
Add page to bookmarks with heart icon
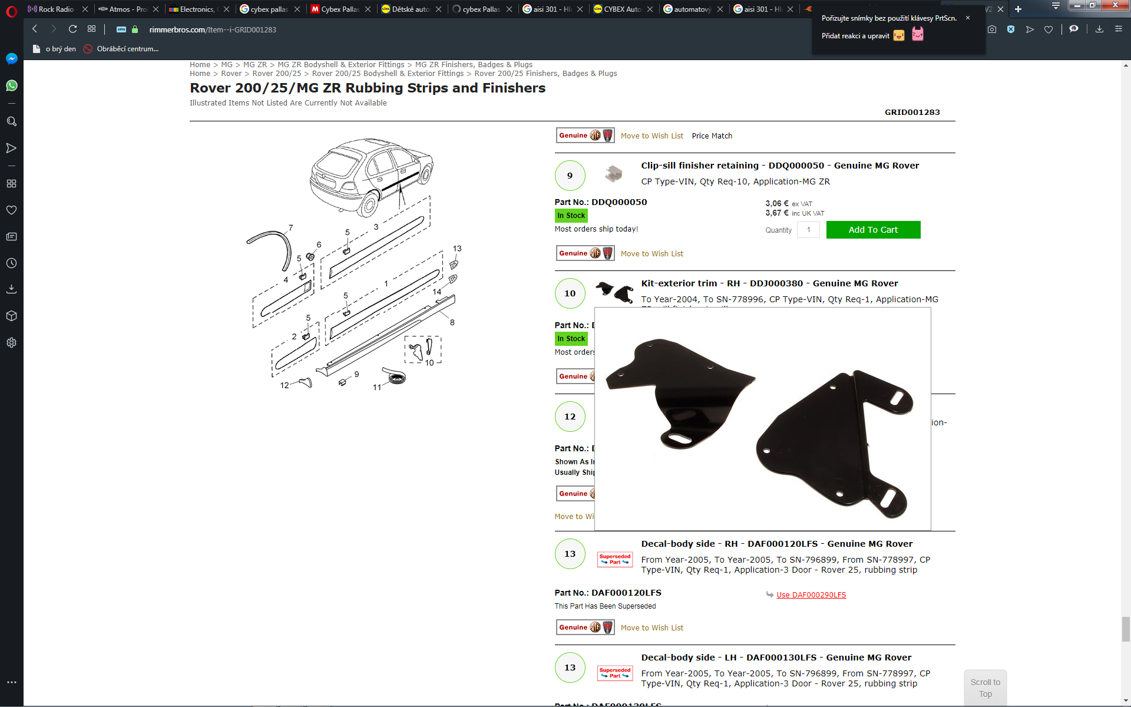pos(1049,29)
